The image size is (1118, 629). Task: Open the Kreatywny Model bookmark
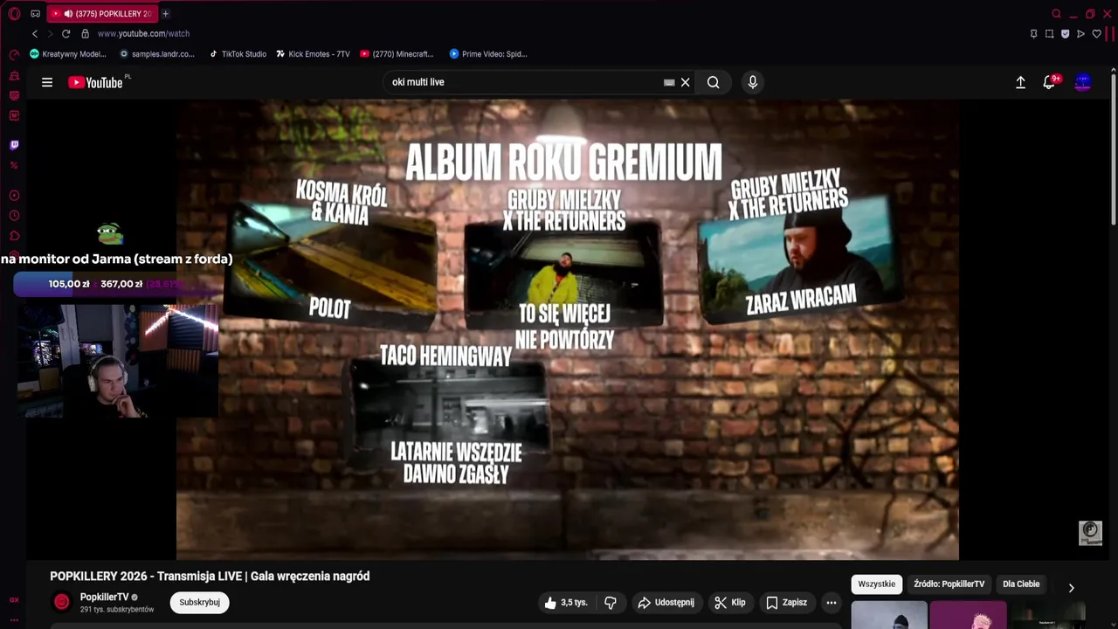point(68,54)
